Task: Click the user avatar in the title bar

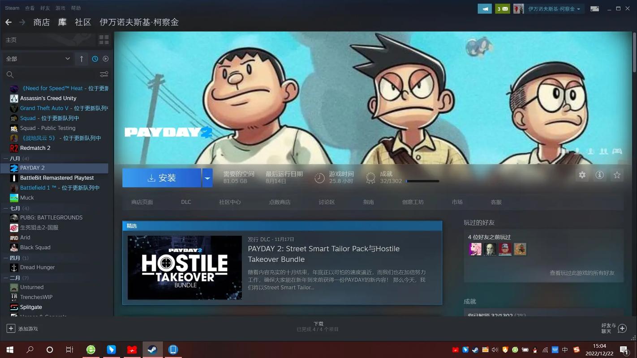Action: tap(518, 9)
